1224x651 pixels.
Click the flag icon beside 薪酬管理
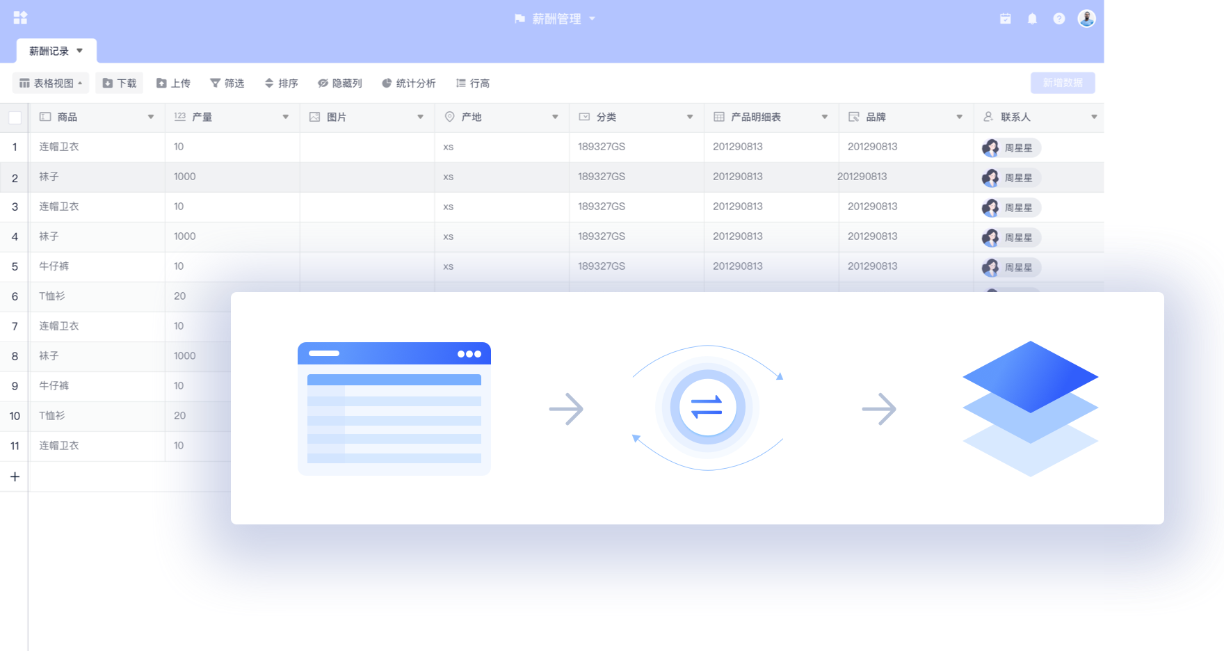pos(520,19)
